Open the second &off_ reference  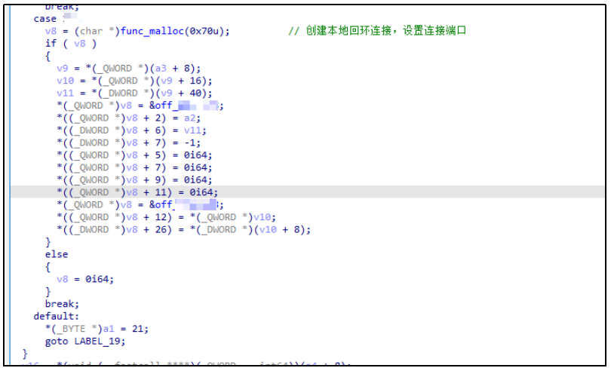[183, 204]
